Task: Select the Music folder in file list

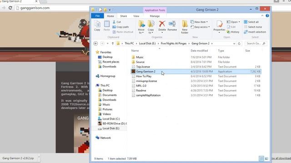Action: 140,58
